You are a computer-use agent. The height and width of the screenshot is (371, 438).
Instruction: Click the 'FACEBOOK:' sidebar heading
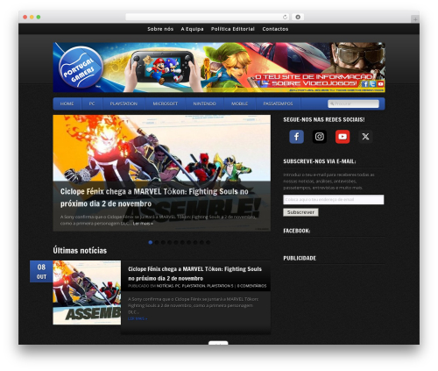coord(297,231)
